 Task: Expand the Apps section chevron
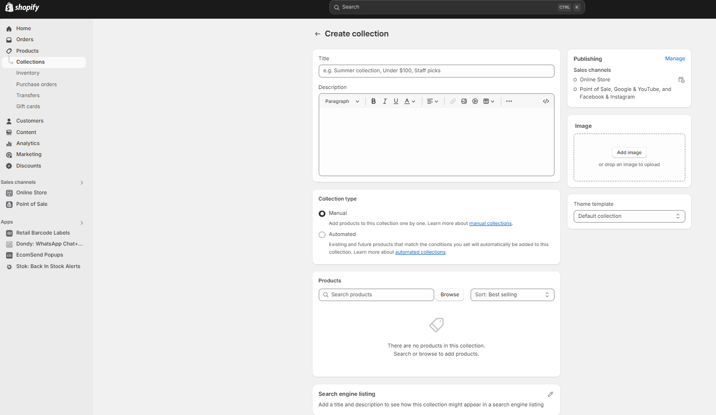pos(82,223)
